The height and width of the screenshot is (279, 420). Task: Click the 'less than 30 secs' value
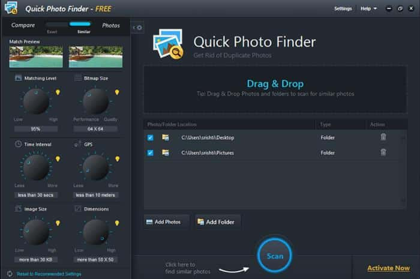click(x=36, y=195)
